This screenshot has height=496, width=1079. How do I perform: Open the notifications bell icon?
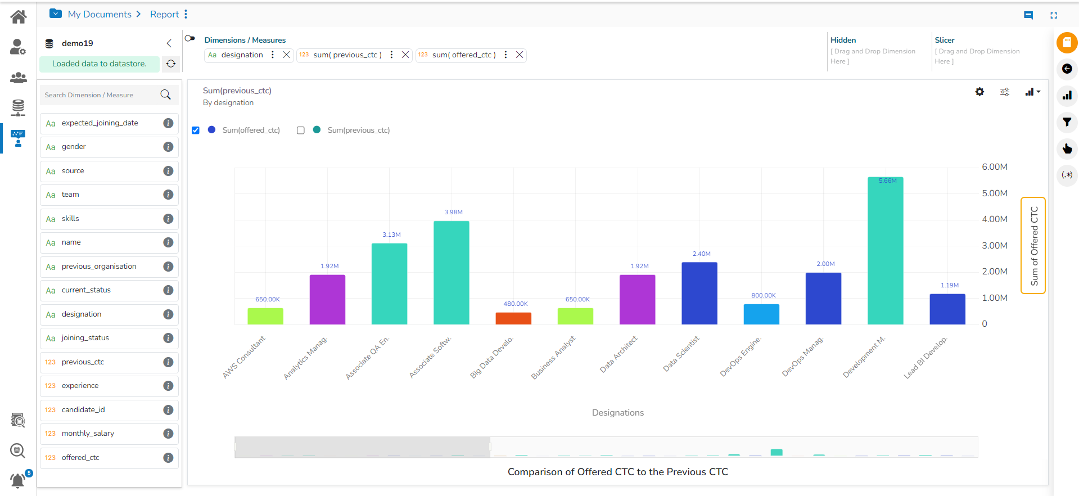click(18, 480)
